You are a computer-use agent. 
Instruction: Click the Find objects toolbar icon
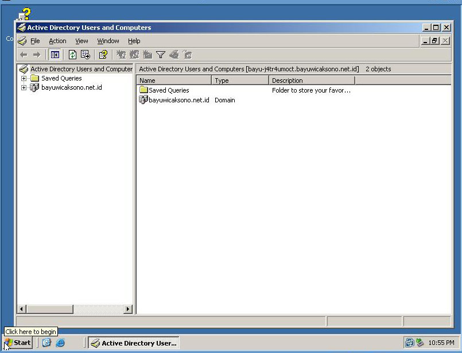[174, 55]
